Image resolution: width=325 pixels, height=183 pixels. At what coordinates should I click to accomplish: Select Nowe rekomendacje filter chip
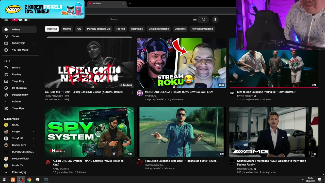[x=202, y=29]
